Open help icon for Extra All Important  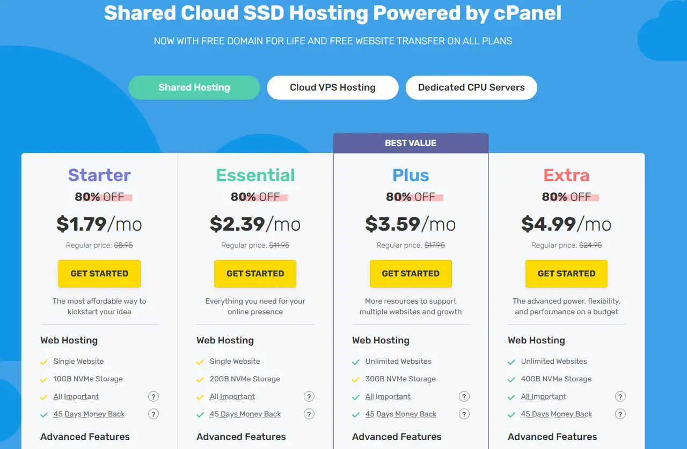[x=620, y=397]
